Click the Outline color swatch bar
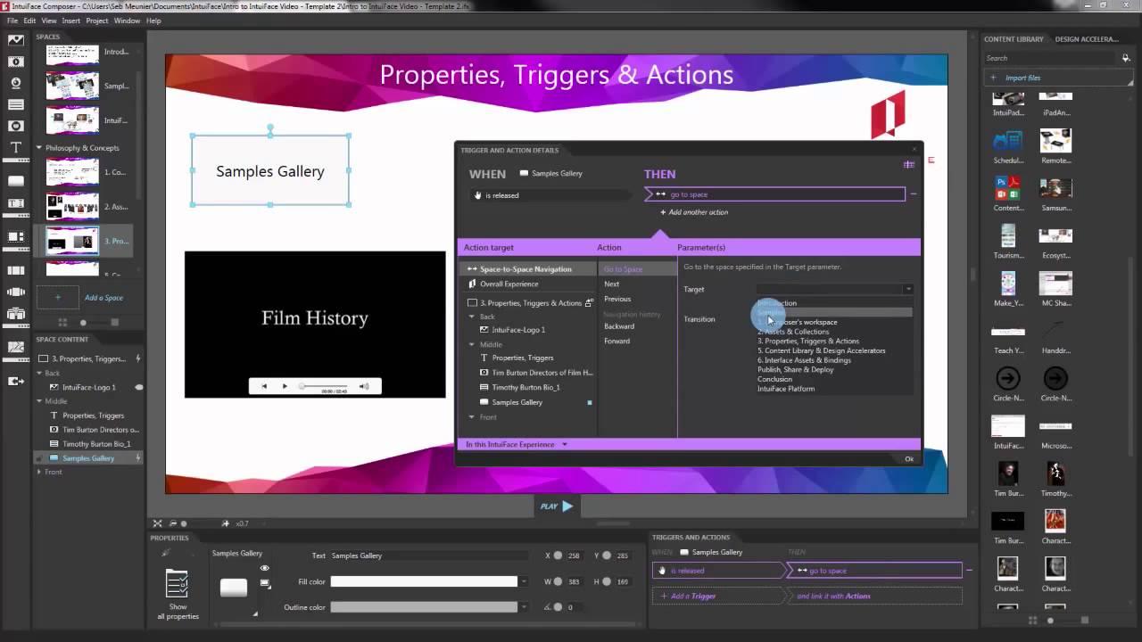 click(424, 607)
